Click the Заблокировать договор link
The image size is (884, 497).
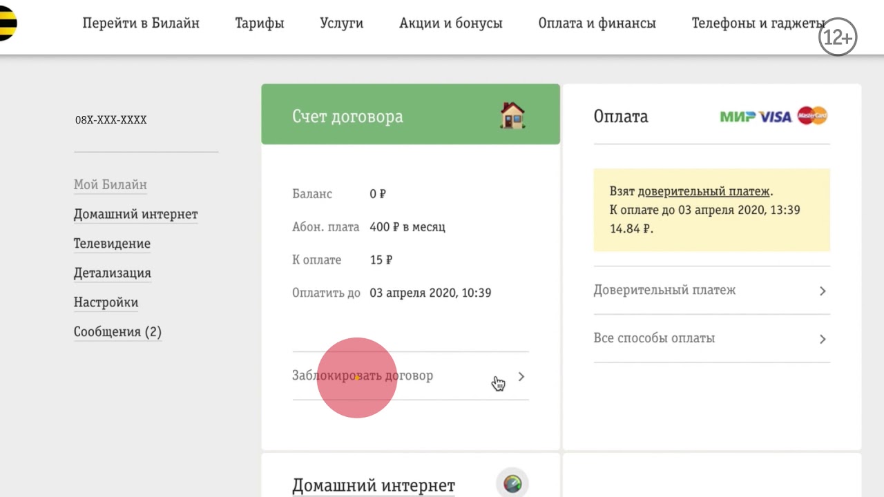click(363, 376)
